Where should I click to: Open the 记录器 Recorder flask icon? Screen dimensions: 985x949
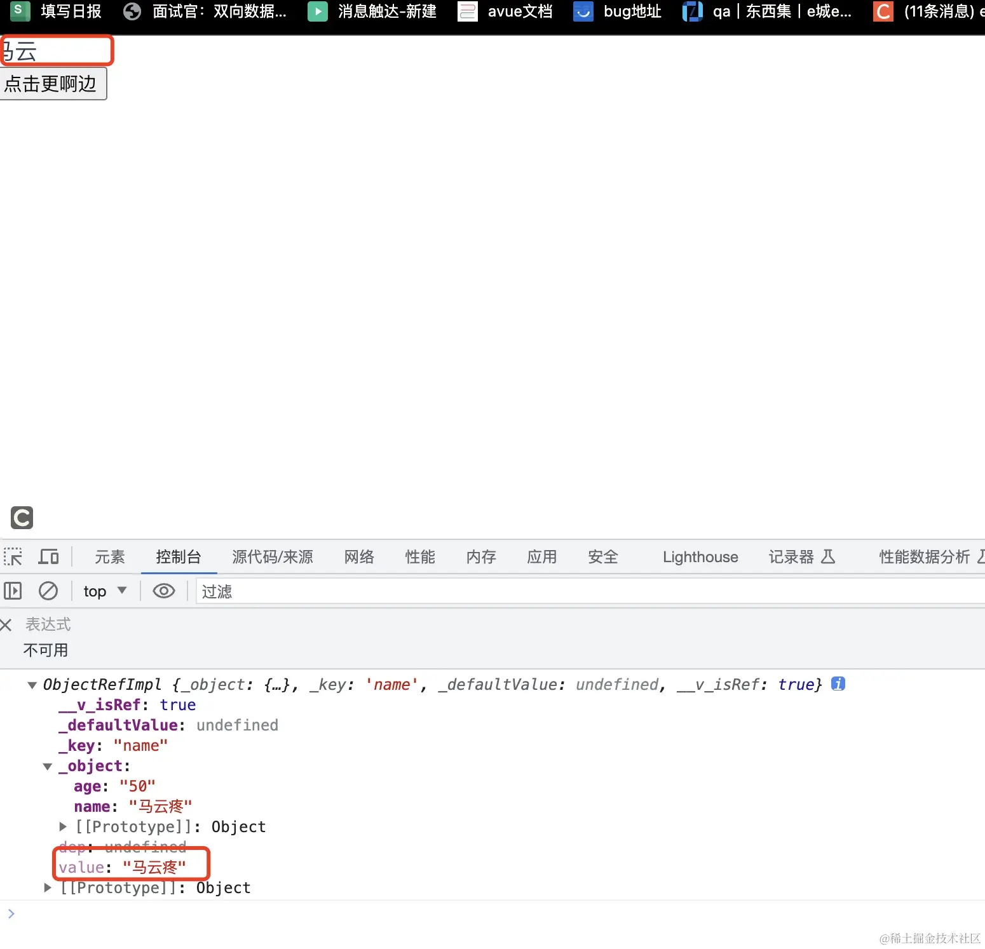pos(828,556)
